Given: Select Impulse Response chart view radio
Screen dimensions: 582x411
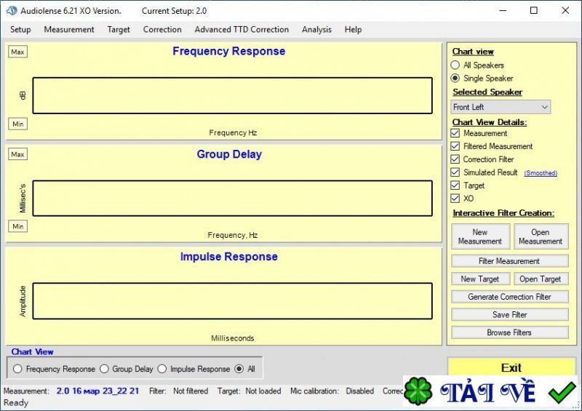Looking at the screenshot, I should pos(162,369).
